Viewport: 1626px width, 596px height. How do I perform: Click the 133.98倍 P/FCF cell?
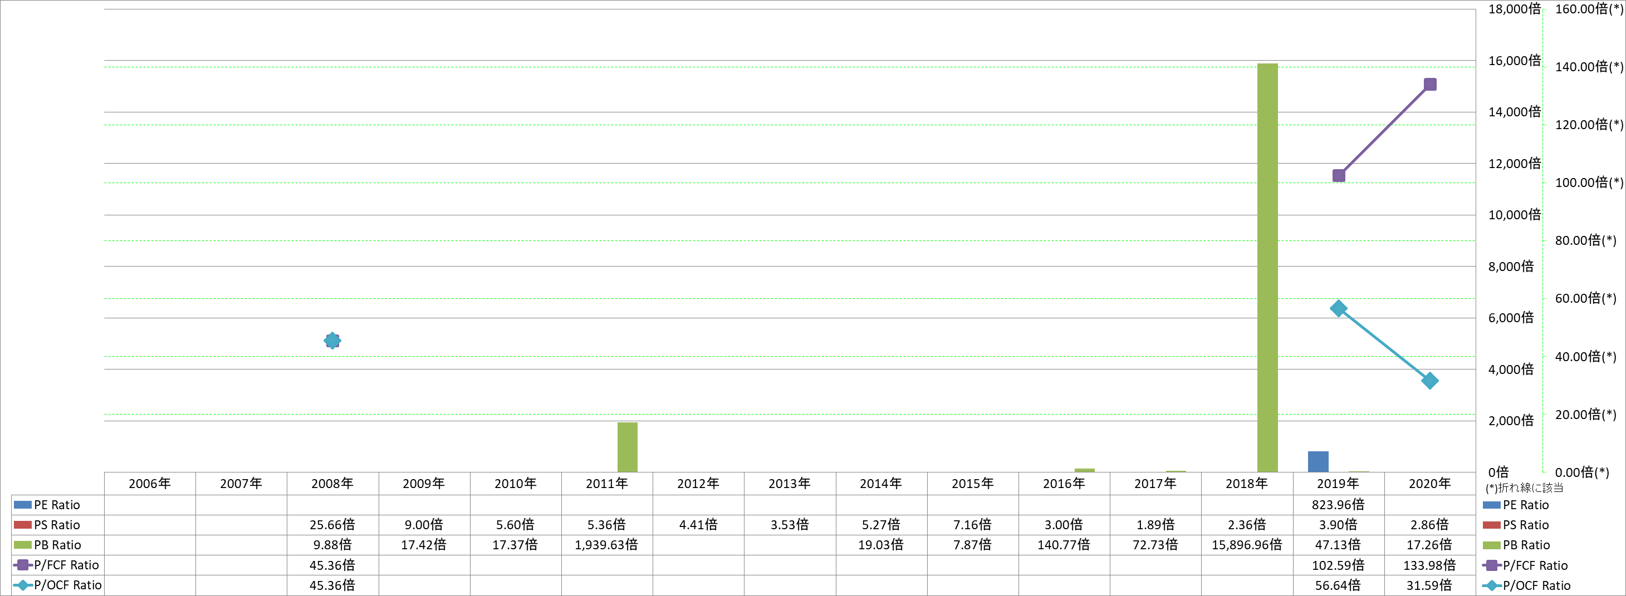[1429, 565]
